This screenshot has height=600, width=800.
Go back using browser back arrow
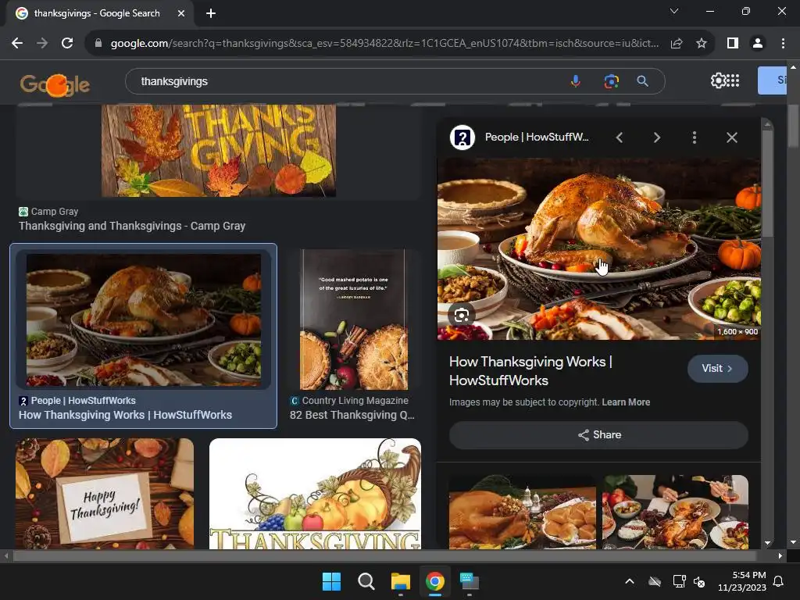pyautogui.click(x=17, y=44)
